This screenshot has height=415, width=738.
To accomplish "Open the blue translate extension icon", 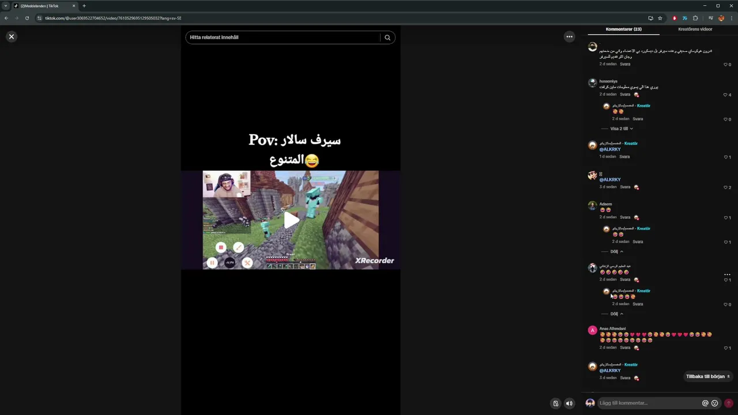I will point(684,18).
